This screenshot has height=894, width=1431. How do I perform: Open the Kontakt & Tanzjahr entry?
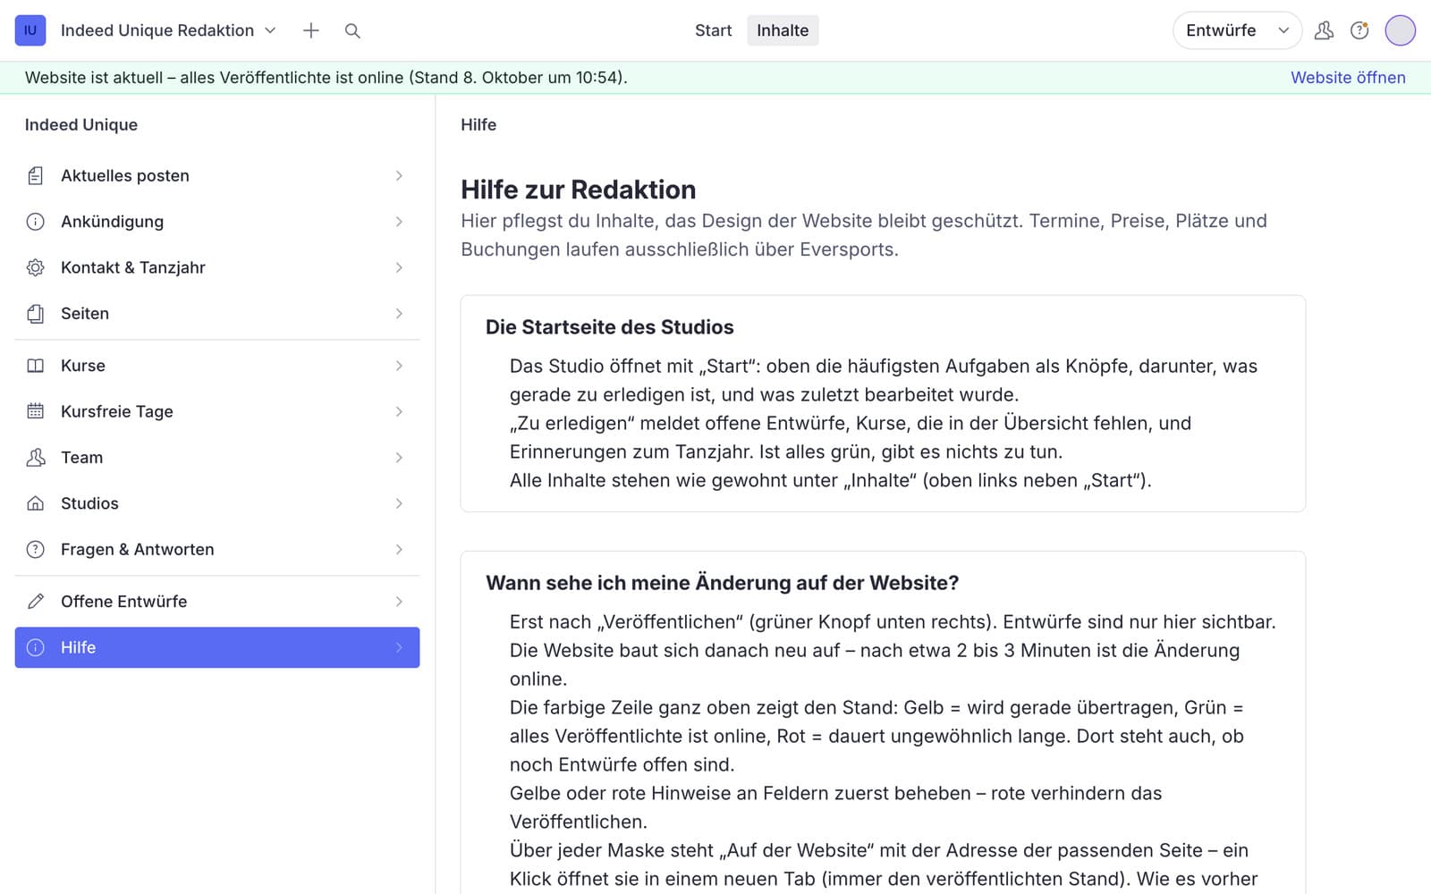217,267
